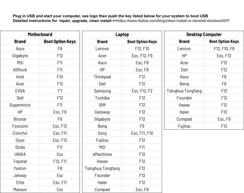Click the Supermicro brand cell
This screenshot has width=244, height=193.
(x=20, y=105)
